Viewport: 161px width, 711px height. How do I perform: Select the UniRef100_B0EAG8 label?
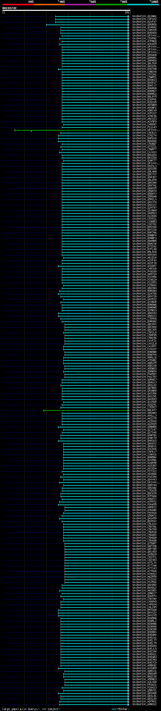[144, 33]
